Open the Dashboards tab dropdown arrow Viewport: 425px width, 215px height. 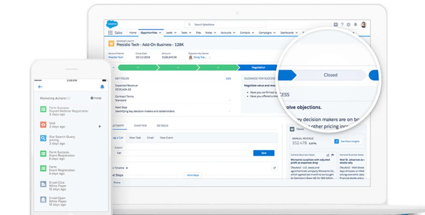click(x=296, y=33)
